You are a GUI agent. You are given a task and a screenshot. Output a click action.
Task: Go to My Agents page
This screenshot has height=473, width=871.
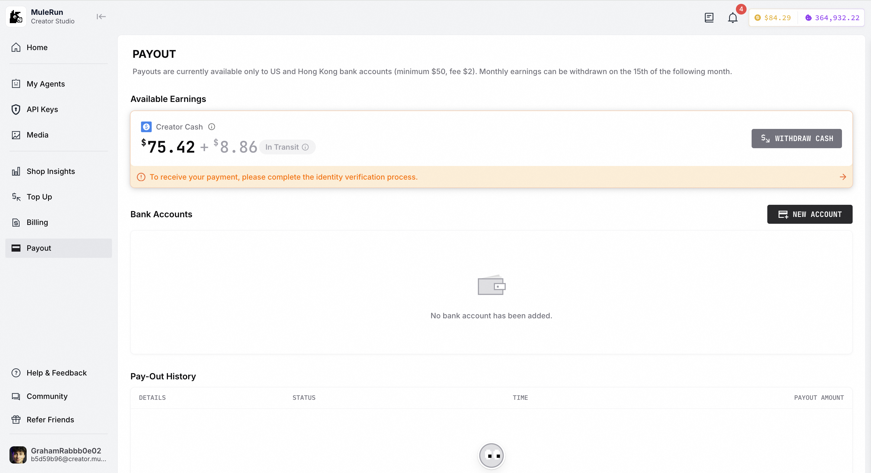46,84
